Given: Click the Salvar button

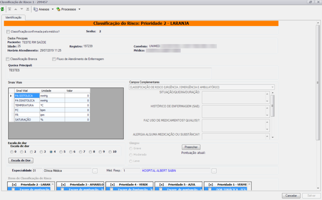Looking at the screenshot, I should click(x=311, y=196).
